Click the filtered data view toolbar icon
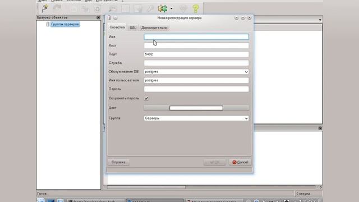The height and width of the screenshot is (202, 359). pyautogui.click(x=138, y=9)
